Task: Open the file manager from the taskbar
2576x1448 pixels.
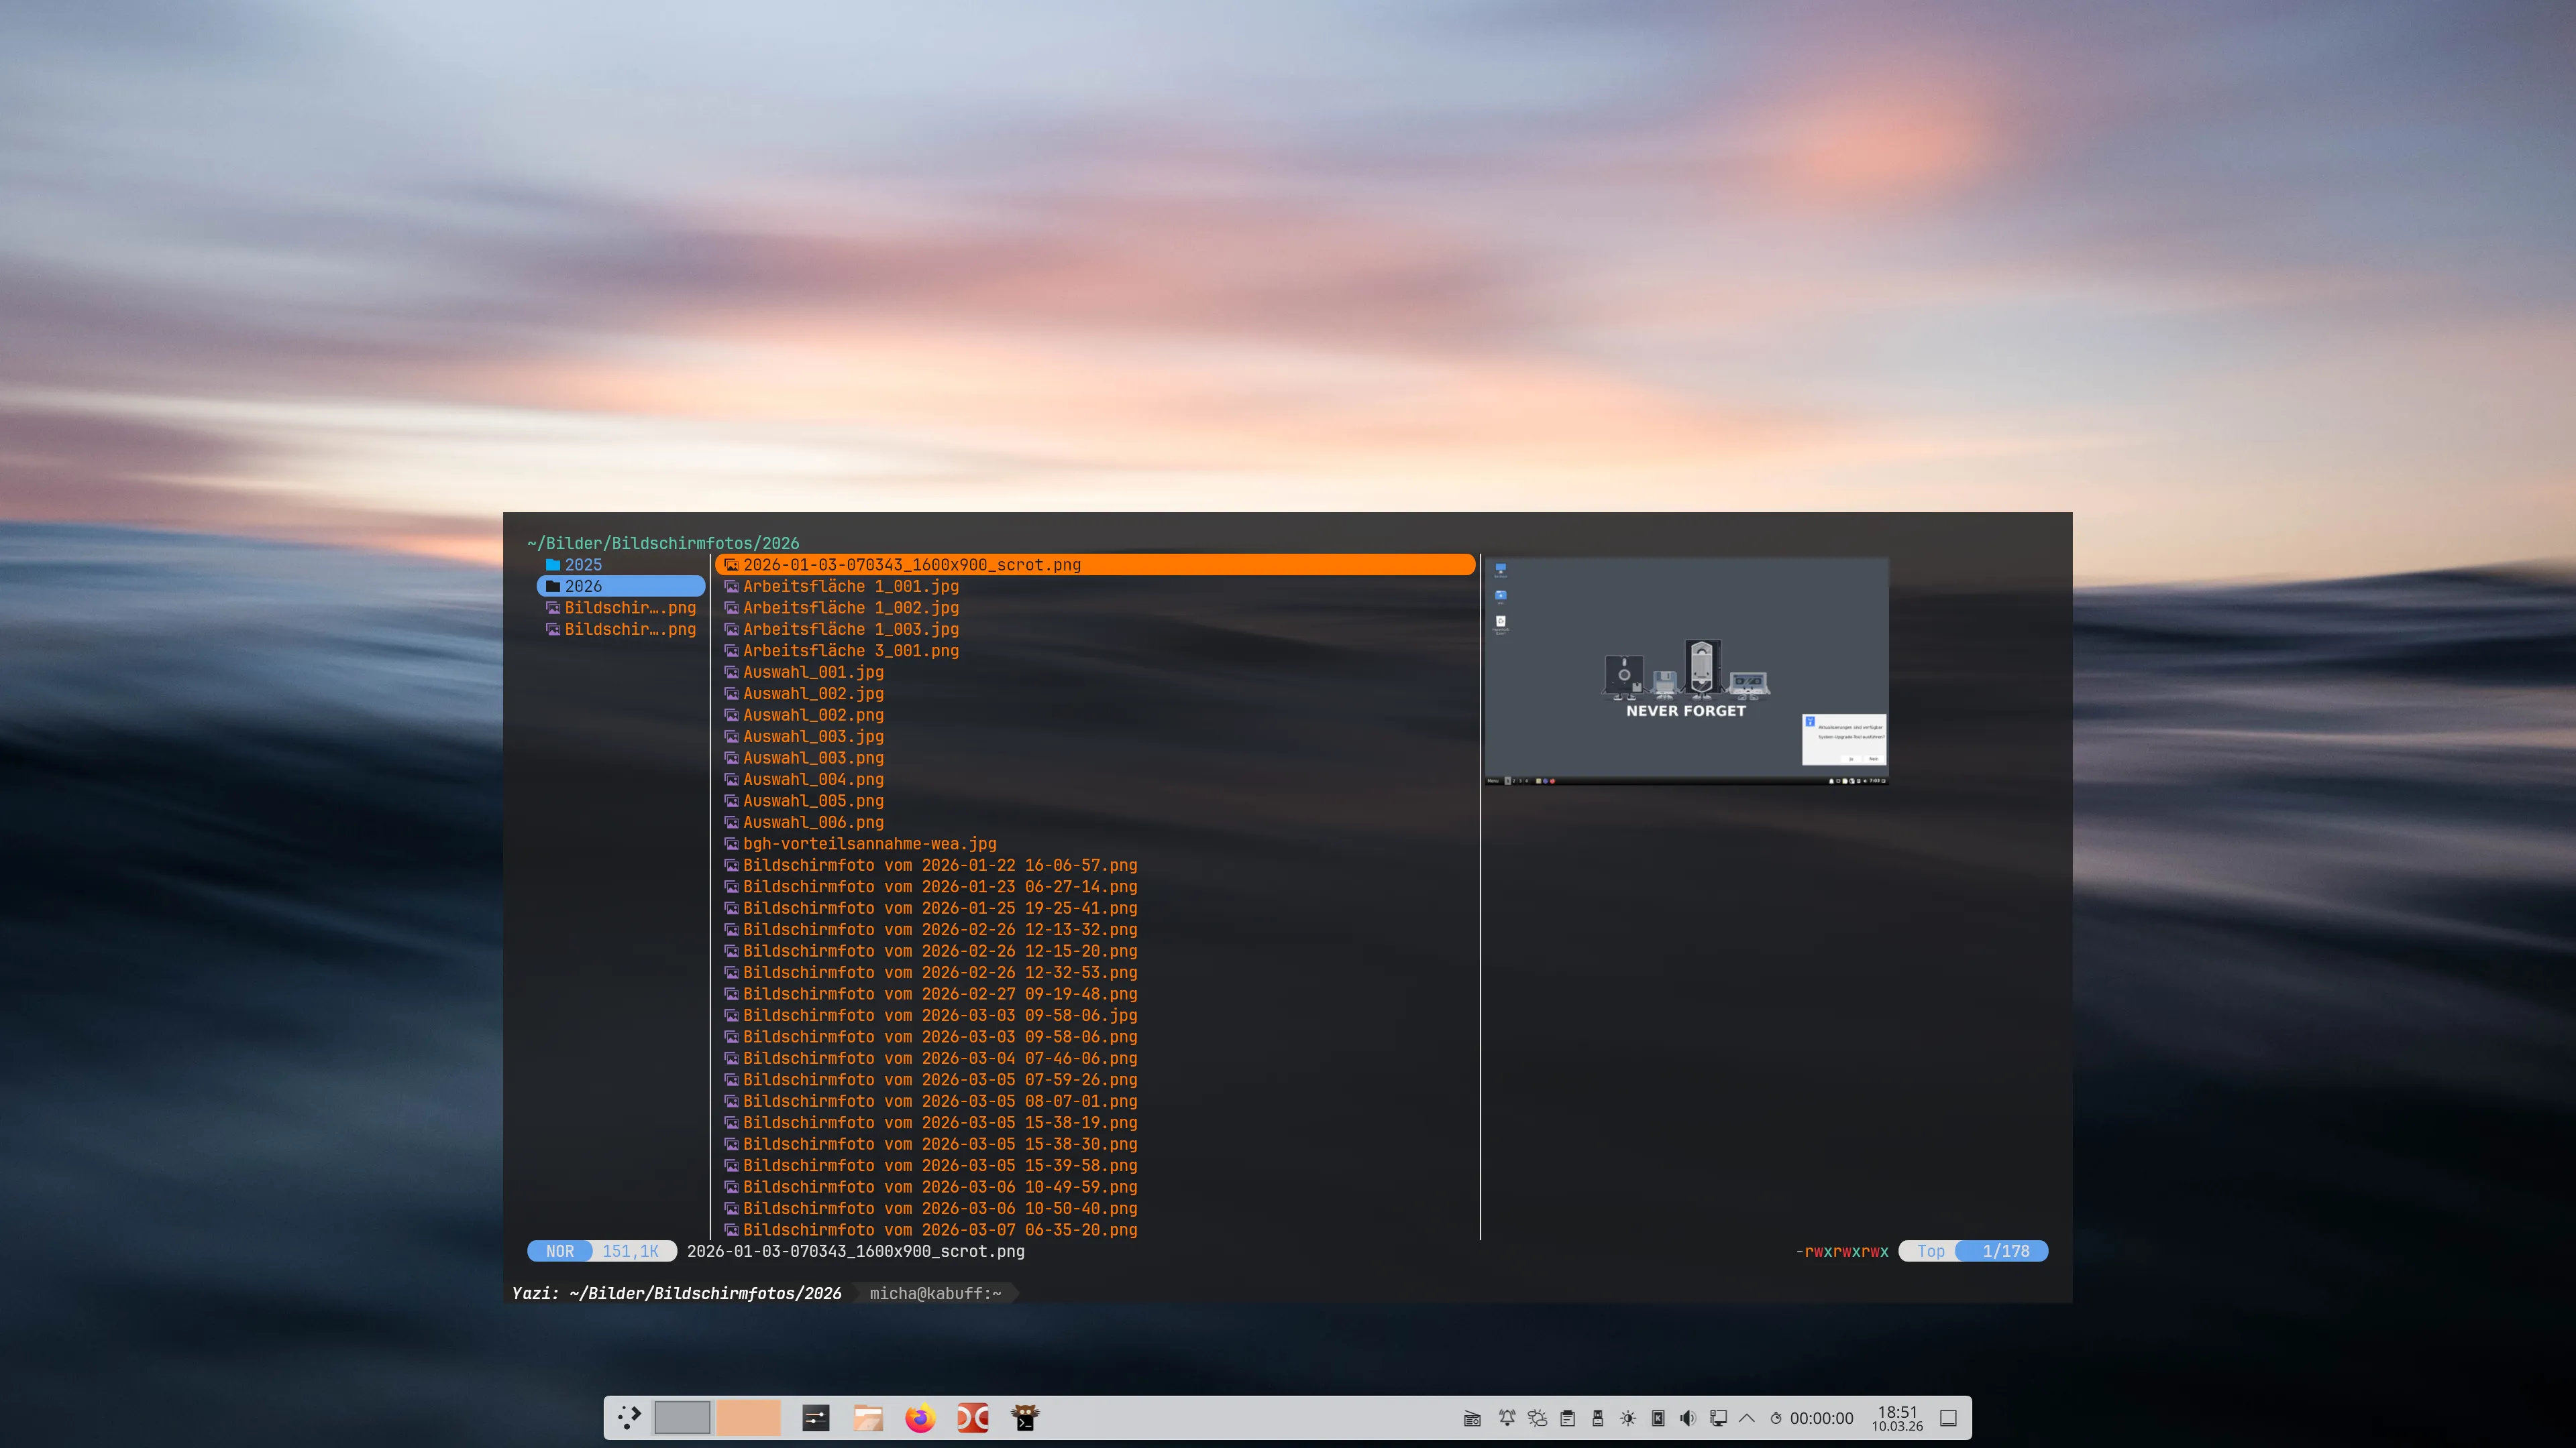Action: click(x=868, y=1417)
